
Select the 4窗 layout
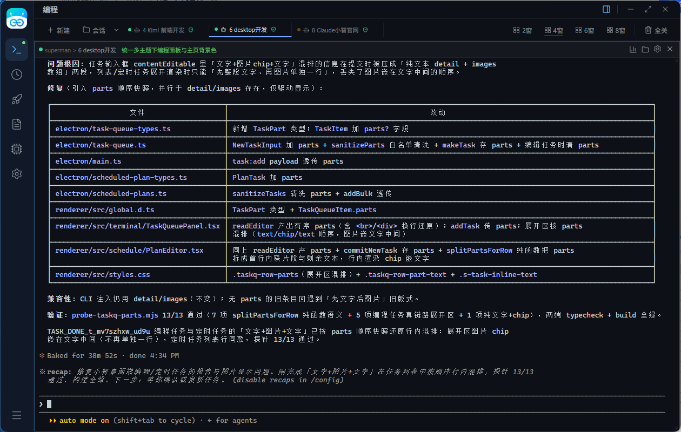click(554, 30)
